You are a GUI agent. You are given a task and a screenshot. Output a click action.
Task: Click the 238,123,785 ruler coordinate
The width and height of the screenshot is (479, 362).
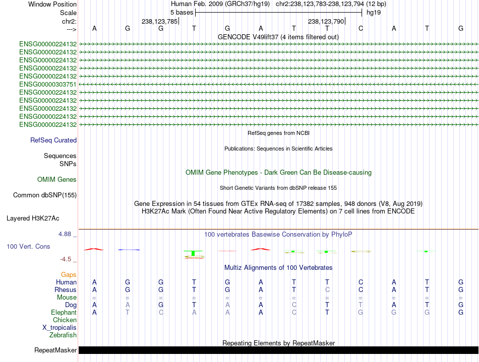(159, 21)
